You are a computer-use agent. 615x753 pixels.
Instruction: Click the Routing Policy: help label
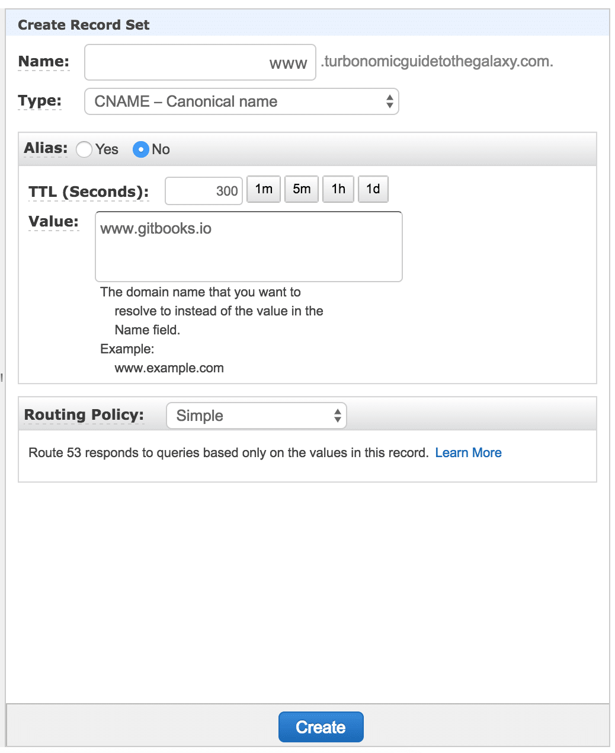[84, 415]
